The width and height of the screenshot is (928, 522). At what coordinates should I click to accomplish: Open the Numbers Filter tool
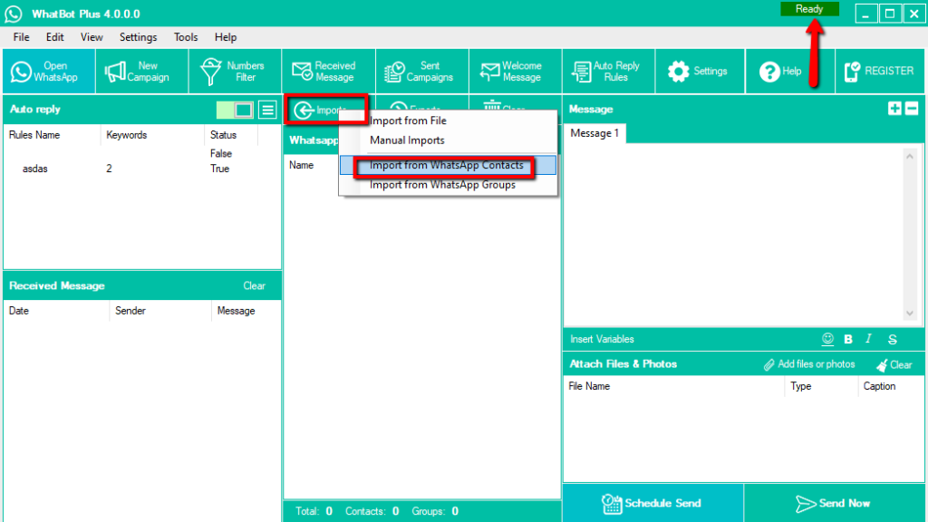pos(236,72)
